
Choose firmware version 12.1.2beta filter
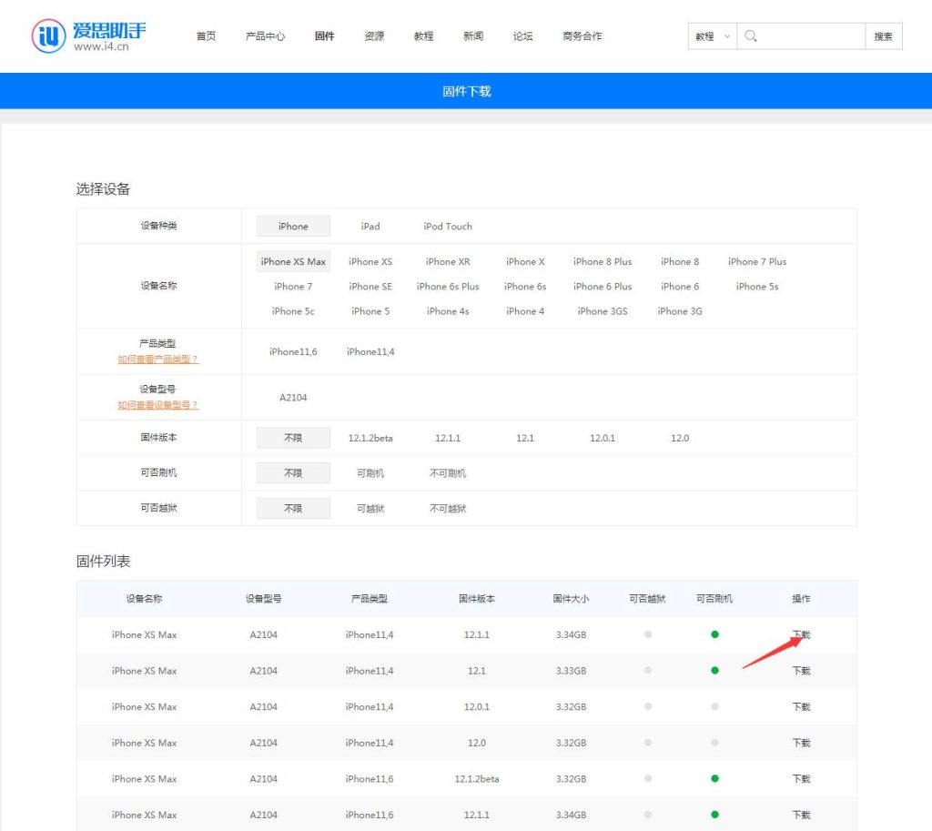point(370,438)
